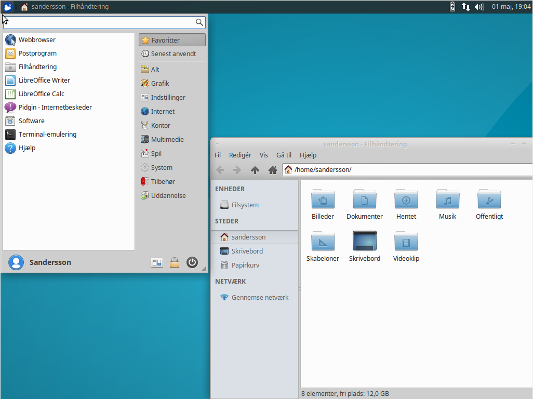Open the window menu arrow in file manager titlebar
Image resolution: width=533 pixels, height=399 pixels.
coord(218,144)
